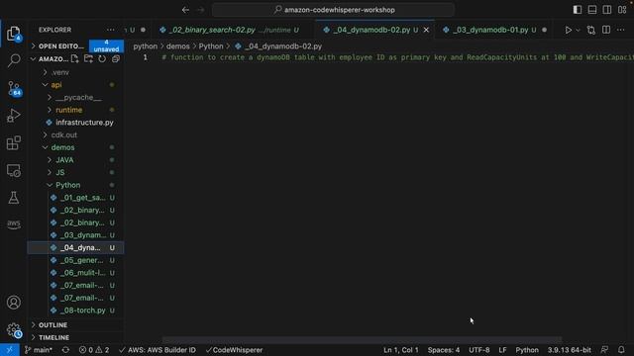Click AWS: AWS Builder ID status item
Image resolution: width=634 pixels, height=356 pixels.
coord(158,350)
